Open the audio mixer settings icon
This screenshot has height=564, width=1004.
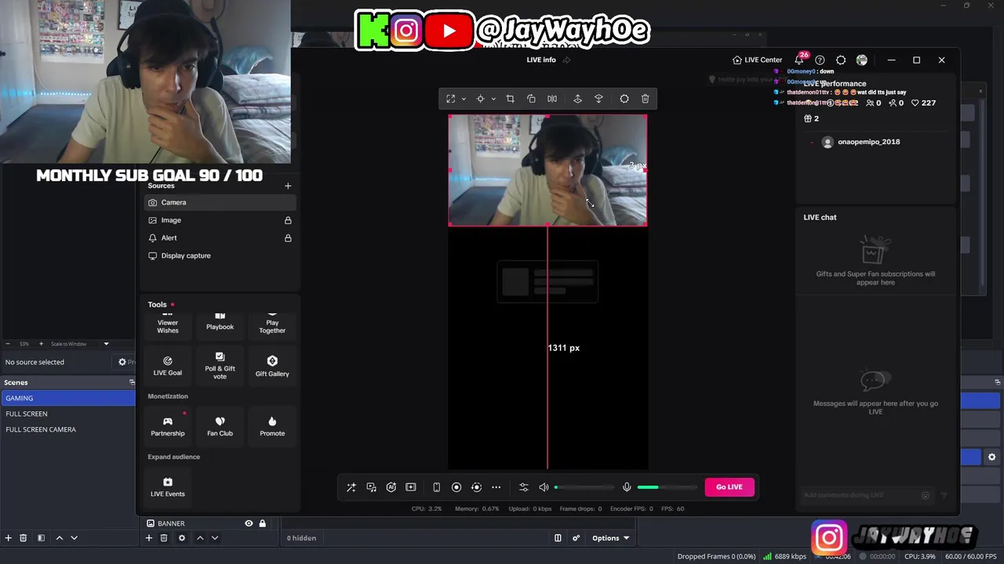click(x=524, y=487)
